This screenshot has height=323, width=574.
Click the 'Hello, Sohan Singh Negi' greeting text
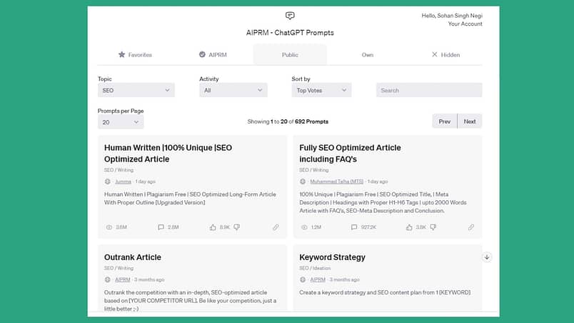pos(452,16)
